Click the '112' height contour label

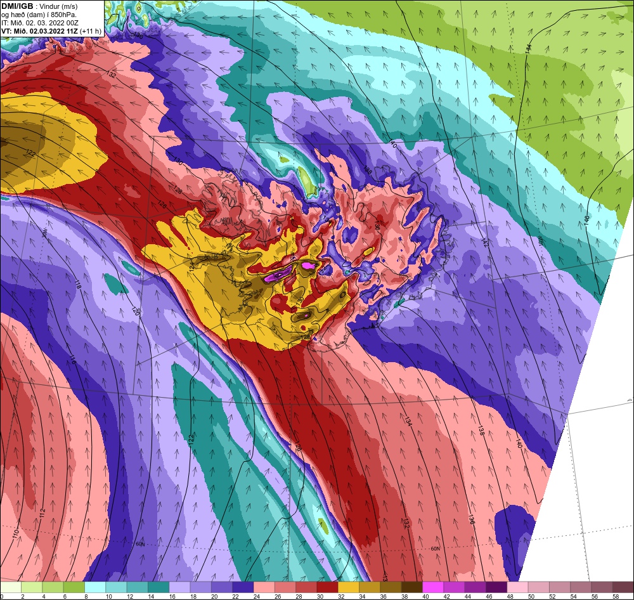click(43, 512)
